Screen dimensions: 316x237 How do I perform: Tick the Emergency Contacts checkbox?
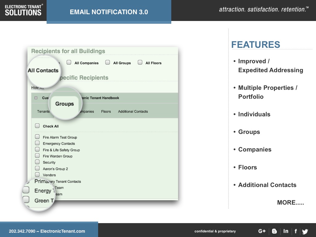(37, 143)
